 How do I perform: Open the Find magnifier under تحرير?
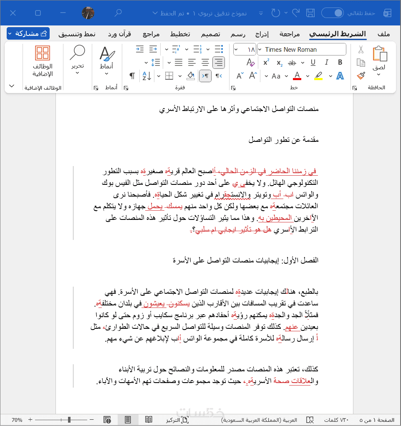78,53
